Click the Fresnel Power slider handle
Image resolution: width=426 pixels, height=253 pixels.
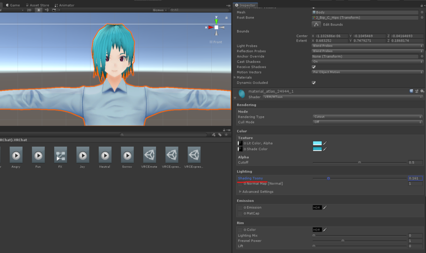343,241
